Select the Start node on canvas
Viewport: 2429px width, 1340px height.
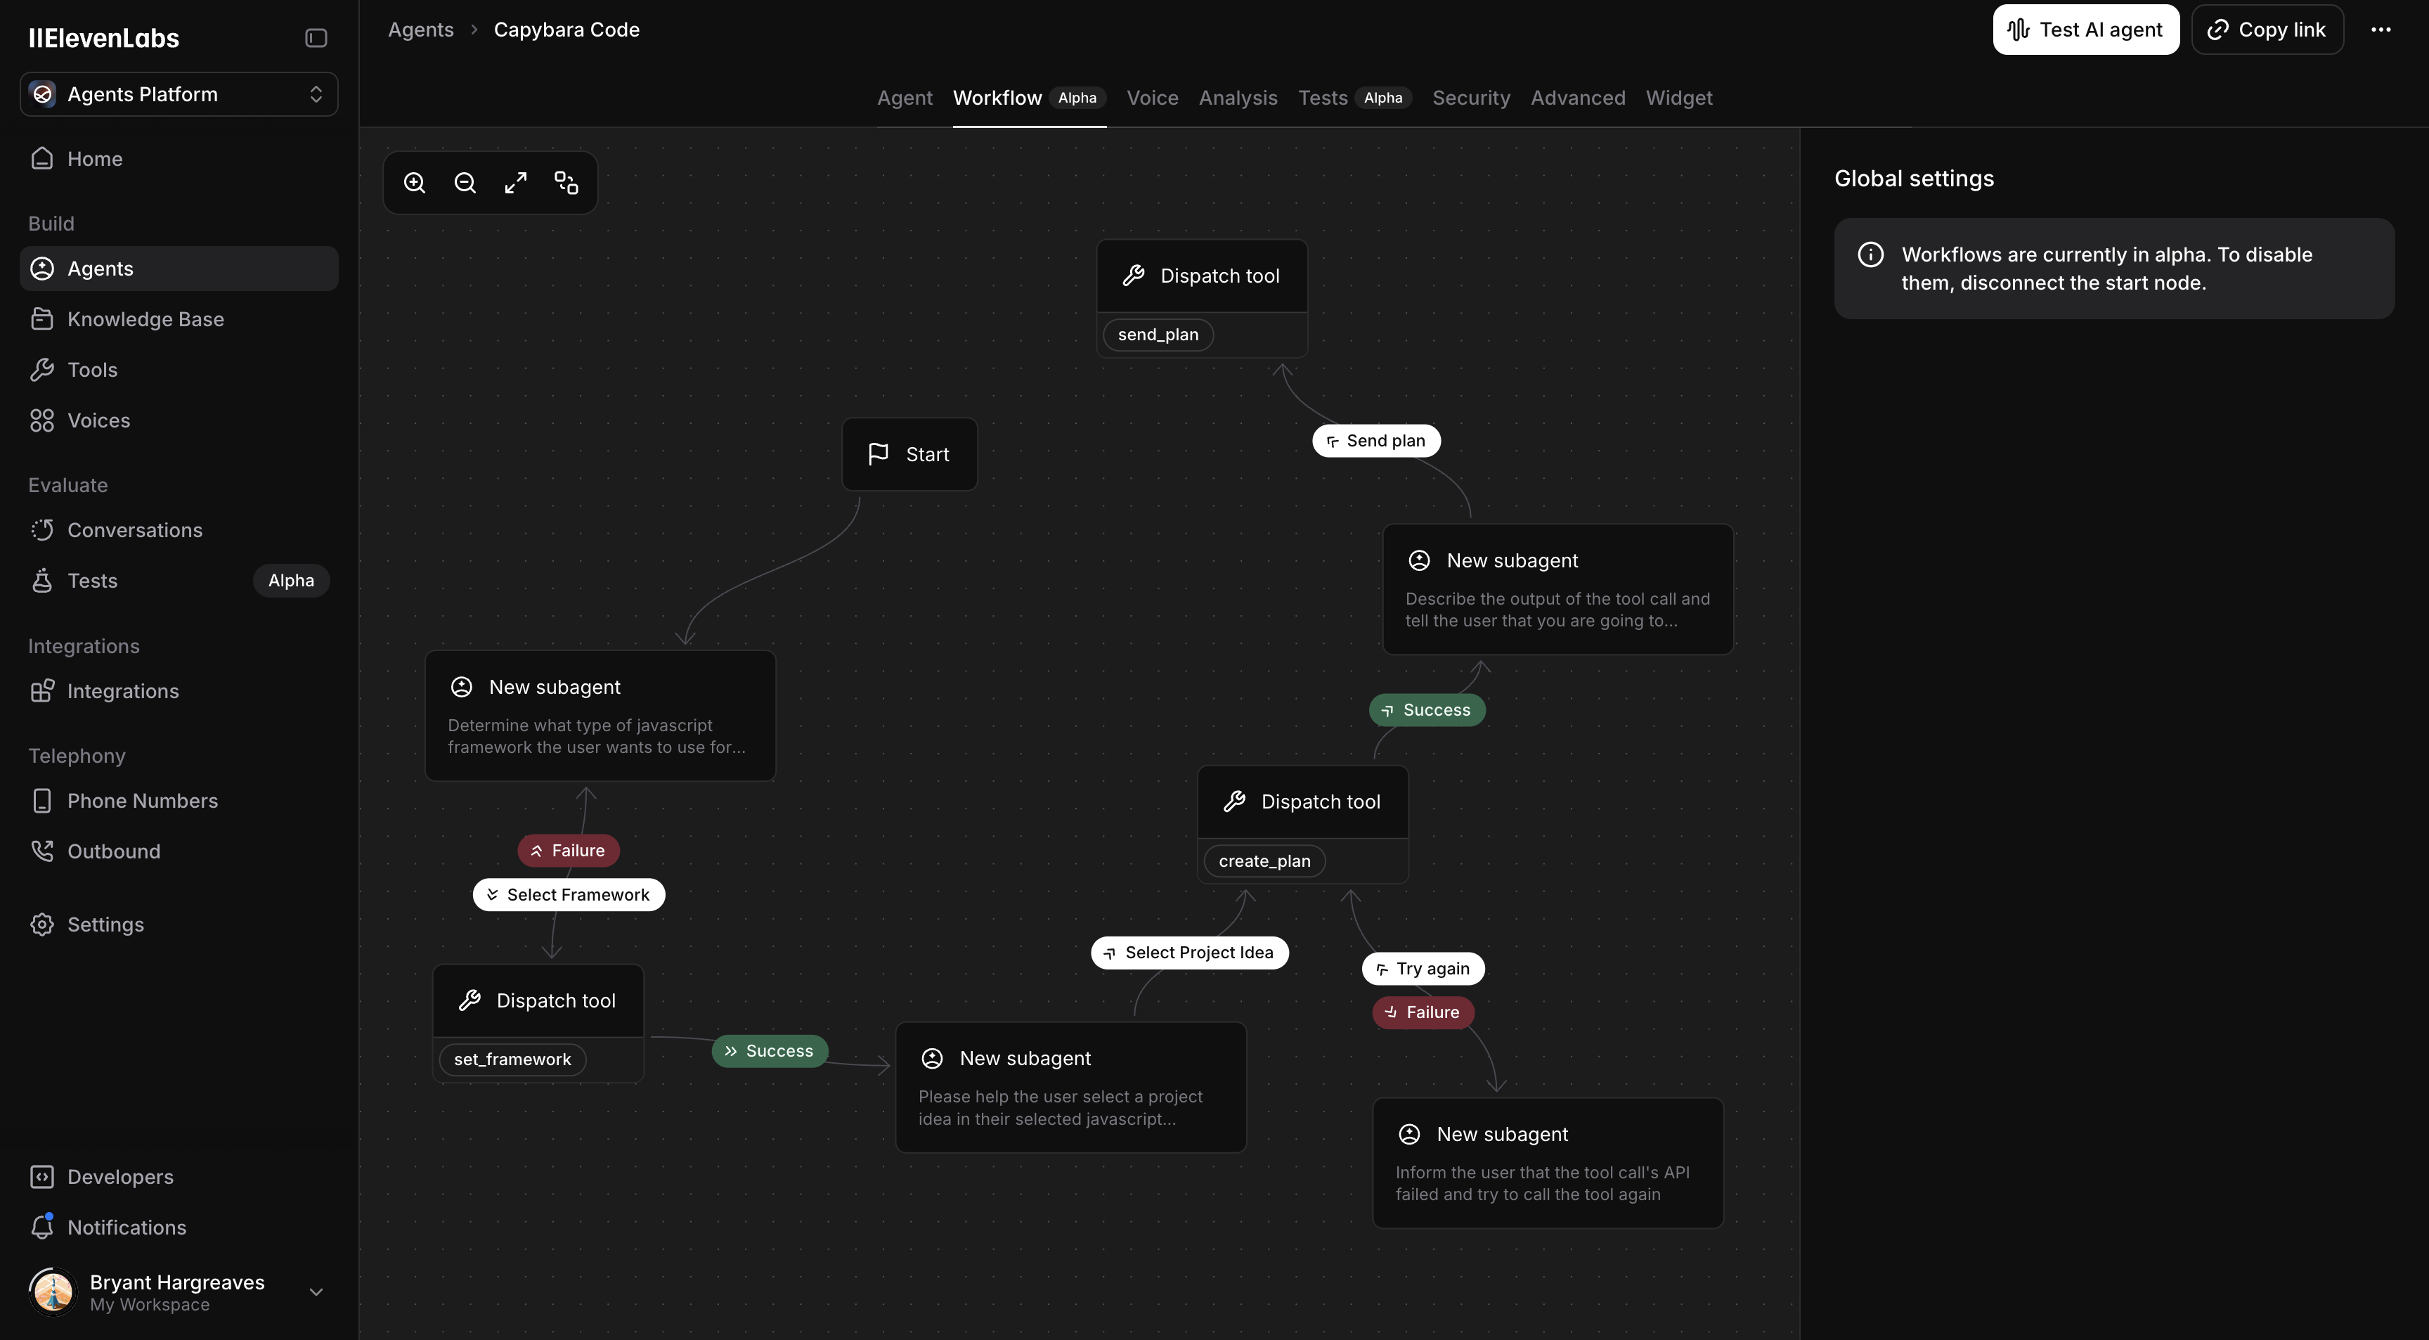[x=909, y=455]
